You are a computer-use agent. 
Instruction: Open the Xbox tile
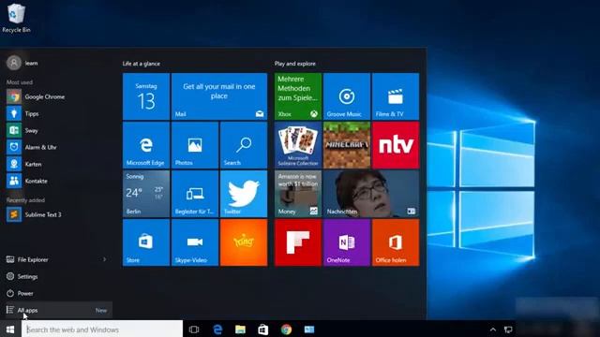(298, 96)
